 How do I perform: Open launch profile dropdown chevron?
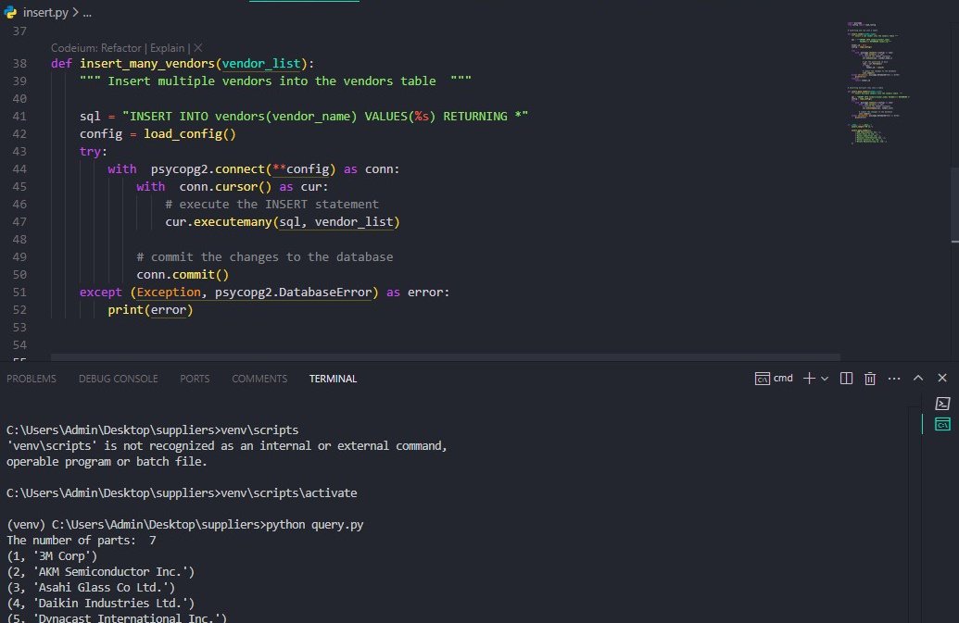(x=825, y=379)
